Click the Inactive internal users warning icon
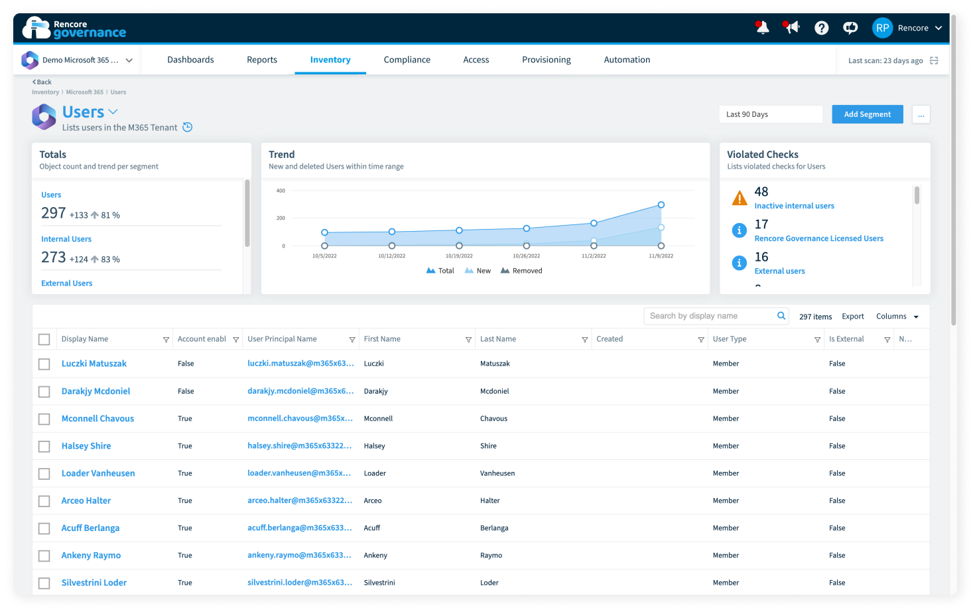The height and width of the screenshot is (608, 971). point(740,198)
